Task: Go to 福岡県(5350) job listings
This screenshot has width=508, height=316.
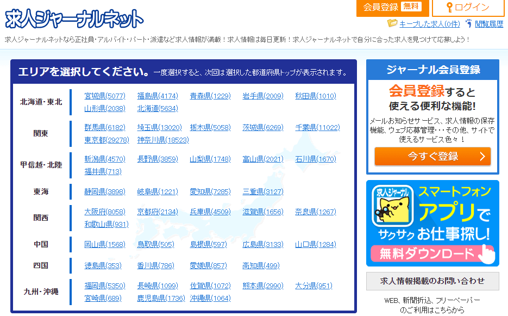Action: coord(105,286)
